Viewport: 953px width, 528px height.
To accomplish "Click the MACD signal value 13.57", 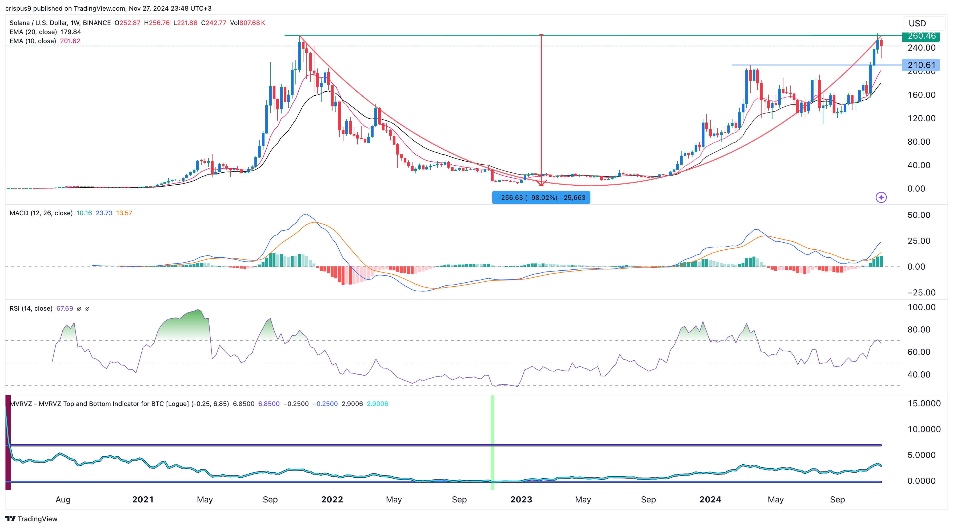I will [124, 213].
